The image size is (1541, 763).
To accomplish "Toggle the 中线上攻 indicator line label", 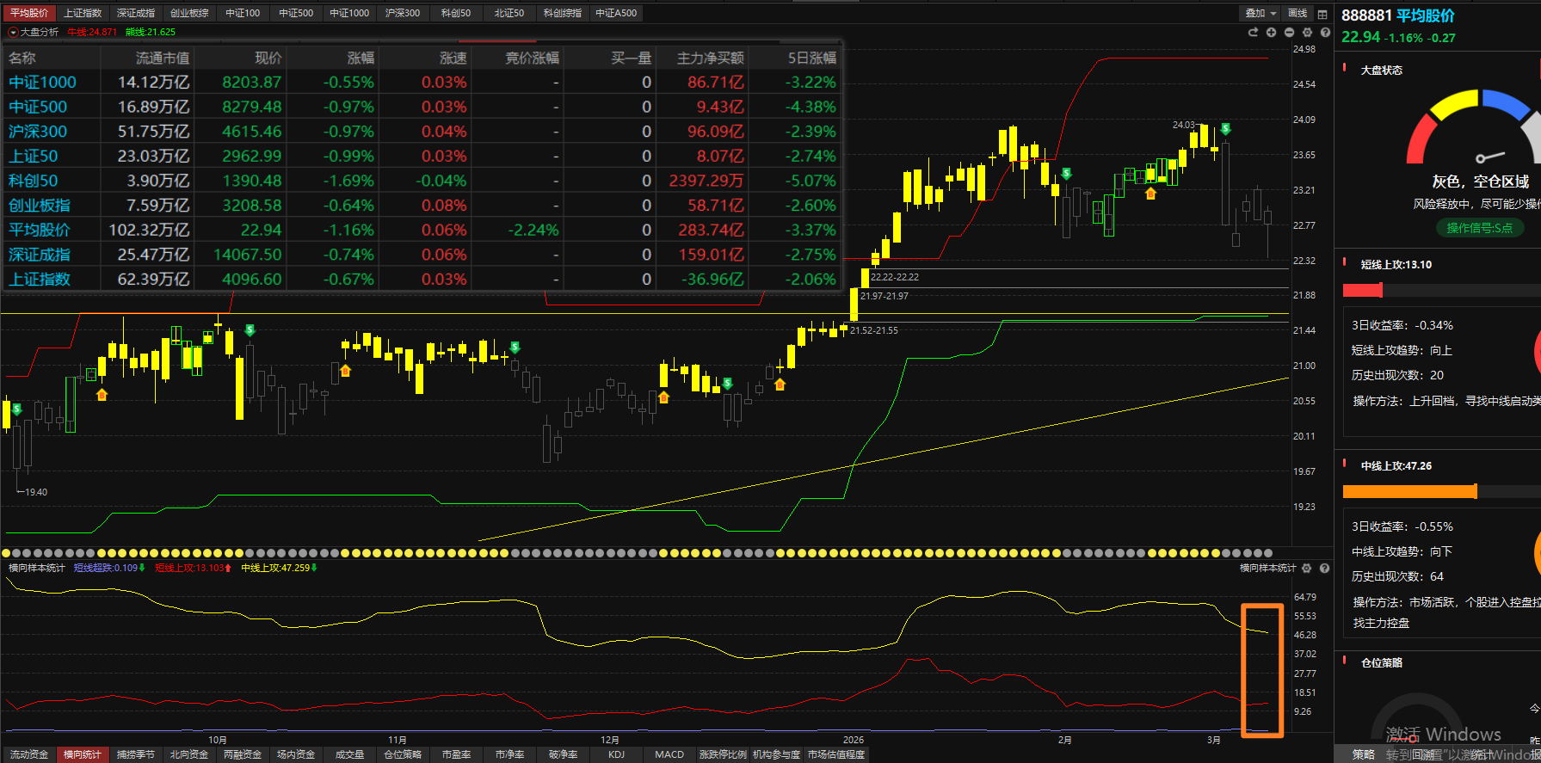I will 275,568.
